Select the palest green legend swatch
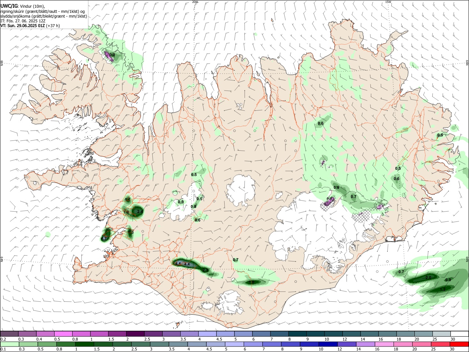 pos(10,344)
